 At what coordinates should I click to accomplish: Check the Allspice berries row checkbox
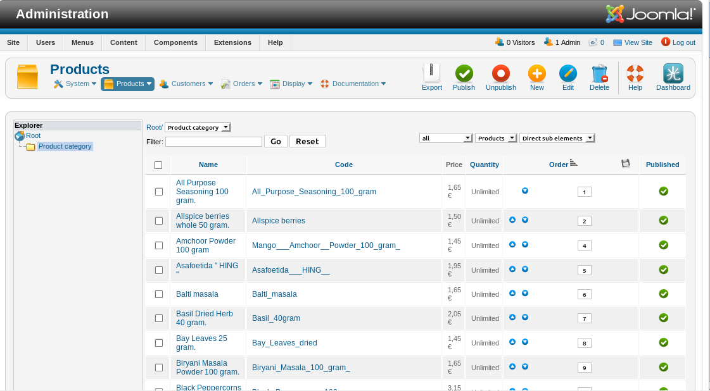159,221
